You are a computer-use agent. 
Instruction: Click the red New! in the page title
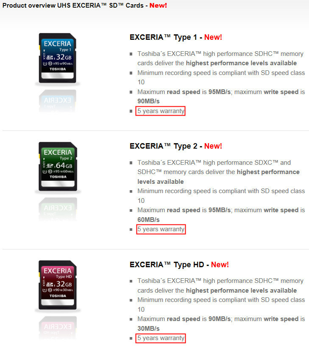[158, 6]
